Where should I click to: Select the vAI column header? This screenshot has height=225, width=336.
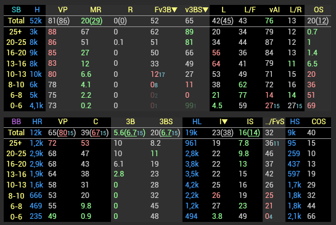point(274,10)
